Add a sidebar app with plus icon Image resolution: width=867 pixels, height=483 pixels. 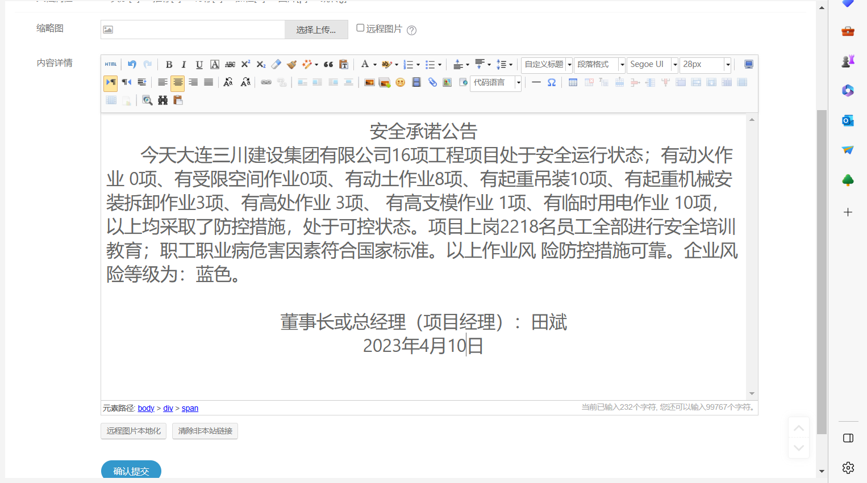pos(848,212)
